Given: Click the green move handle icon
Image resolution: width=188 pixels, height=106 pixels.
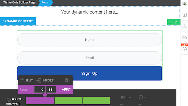Looking at the screenshot, I should (x=170, y=22).
